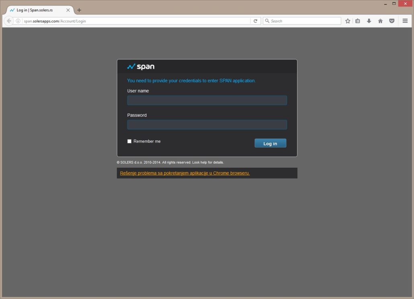Select the Log in | Span.solers.rs tab
Viewport: 414px width, 299px height.
pyautogui.click(x=40, y=10)
